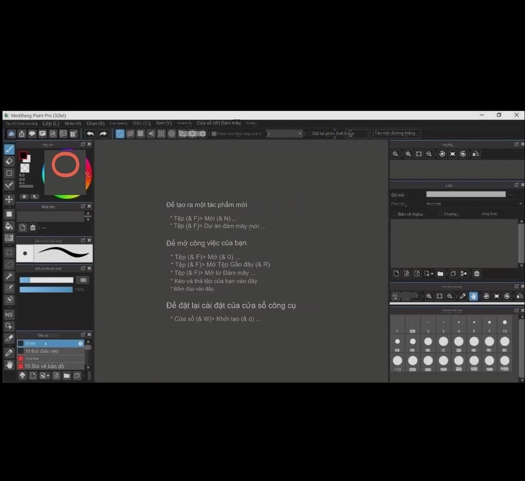Toggle the Đặt lại phím Soft Edge checkbox
Image resolution: width=525 pixels, height=481 pixels.
[x=309, y=134]
